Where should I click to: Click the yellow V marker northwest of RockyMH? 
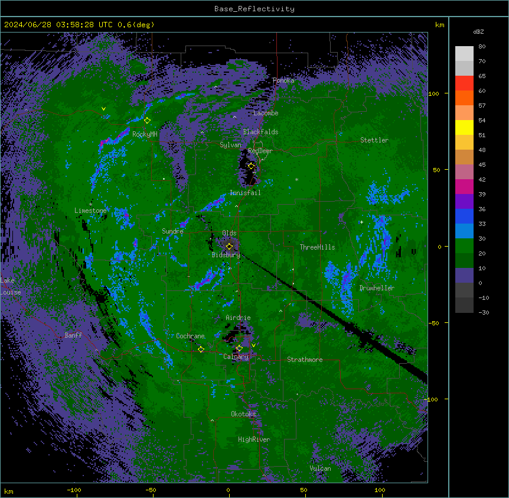pos(103,109)
